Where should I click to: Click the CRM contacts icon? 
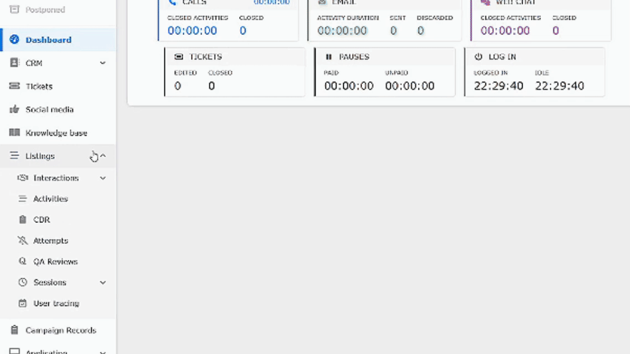click(14, 63)
